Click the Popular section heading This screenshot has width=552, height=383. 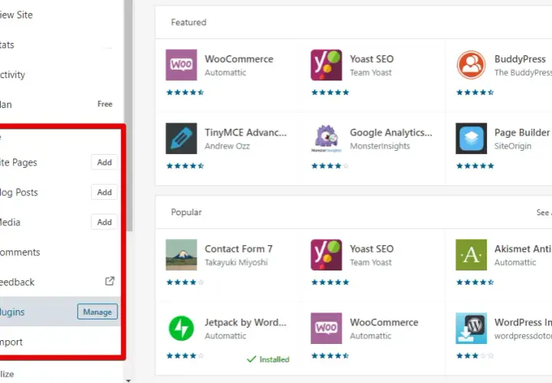[186, 212]
